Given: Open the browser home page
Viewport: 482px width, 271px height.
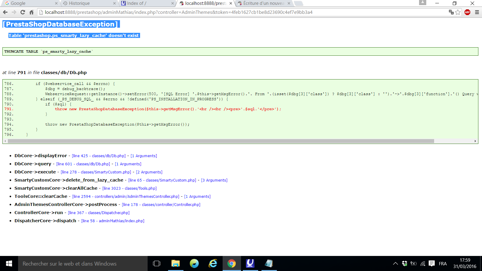Looking at the screenshot, I should (31, 12).
